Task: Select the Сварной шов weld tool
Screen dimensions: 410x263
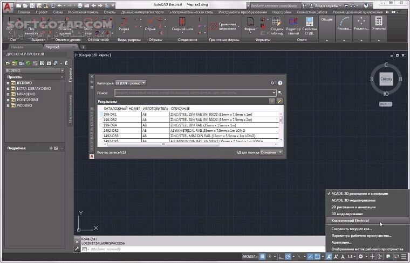Action: click(x=182, y=25)
